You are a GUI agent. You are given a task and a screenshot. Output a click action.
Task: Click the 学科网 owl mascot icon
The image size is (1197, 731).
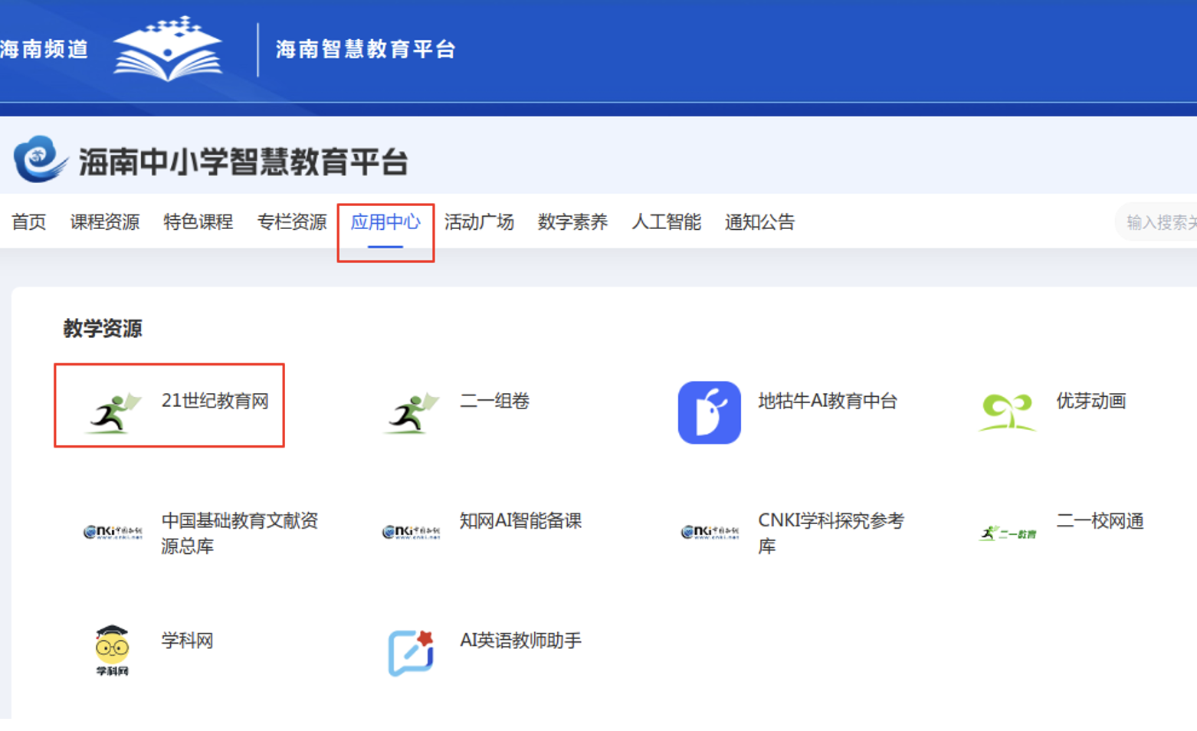coord(112,650)
